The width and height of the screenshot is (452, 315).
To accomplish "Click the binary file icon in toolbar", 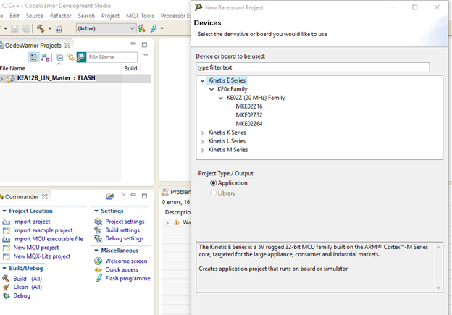I will (x=59, y=28).
